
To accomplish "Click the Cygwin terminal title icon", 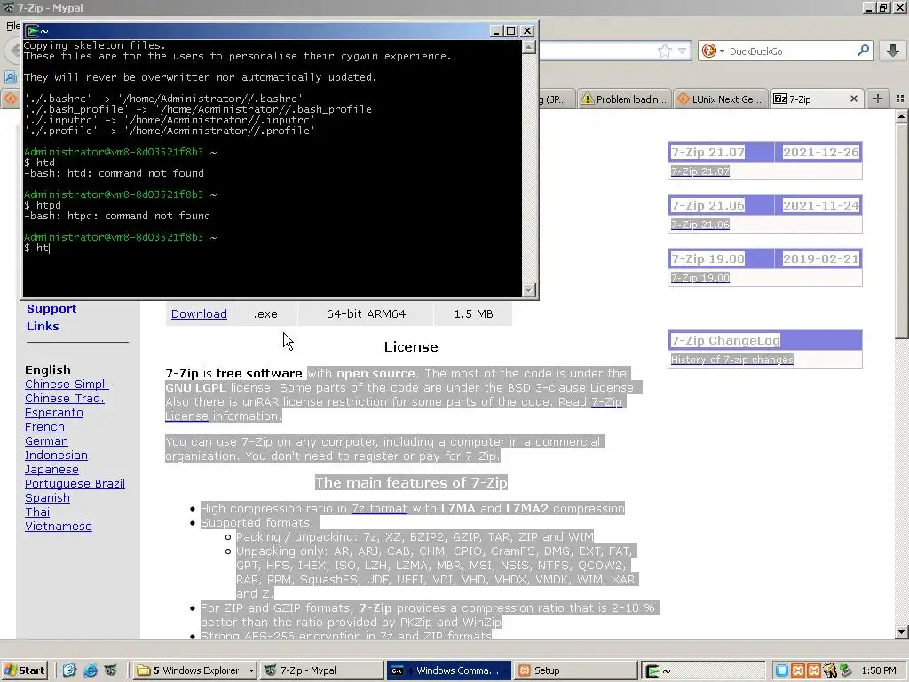I will click(x=33, y=31).
